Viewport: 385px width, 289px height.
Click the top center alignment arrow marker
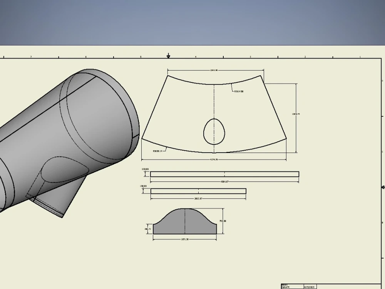[x=169, y=55]
